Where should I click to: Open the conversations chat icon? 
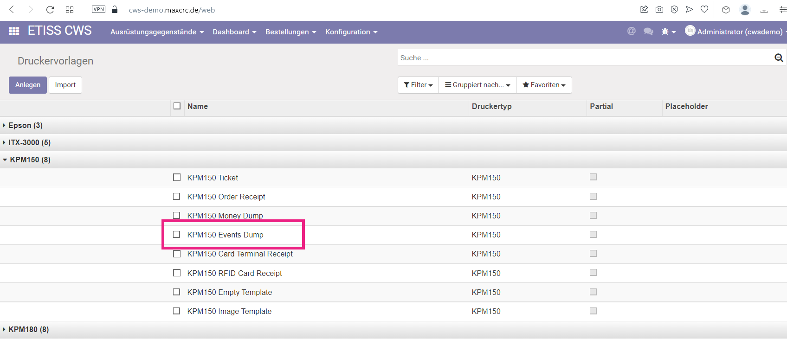pyautogui.click(x=648, y=31)
